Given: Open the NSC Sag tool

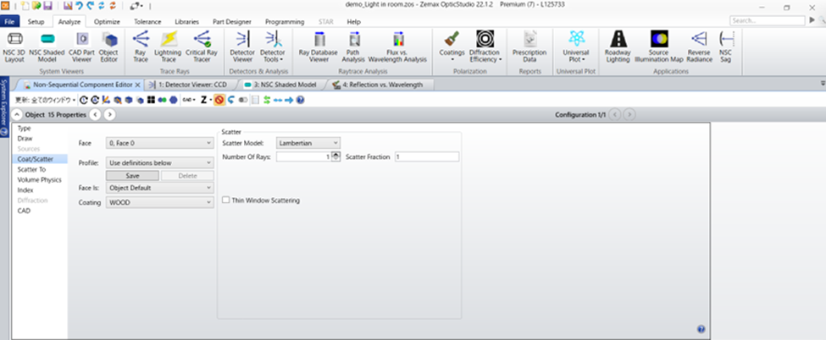Looking at the screenshot, I should [x=726, y=47].
